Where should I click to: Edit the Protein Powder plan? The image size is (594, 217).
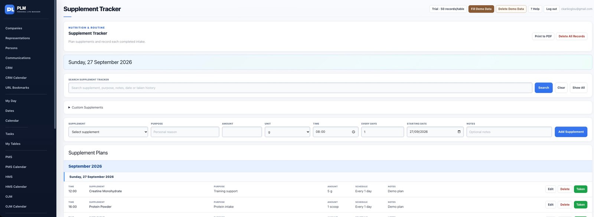point(551,205)
